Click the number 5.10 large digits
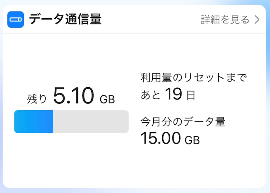Screen dimensions: 270x193 tap(74, 95)
